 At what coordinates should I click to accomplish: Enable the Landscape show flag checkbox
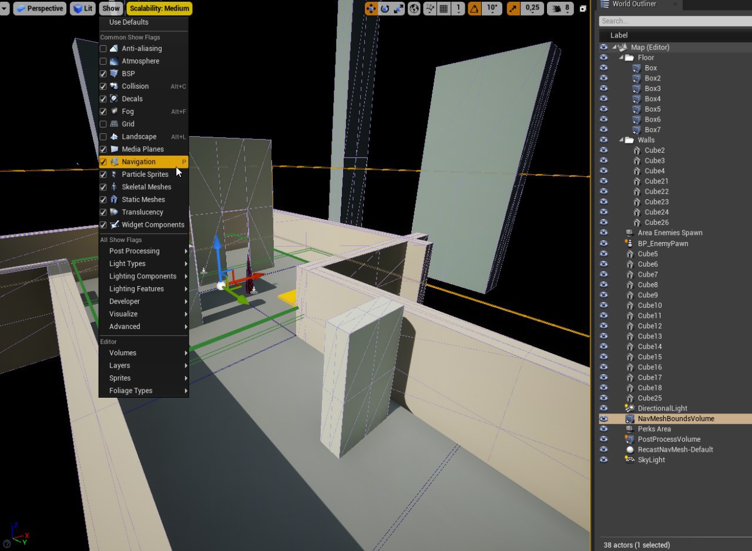[103, 137]
